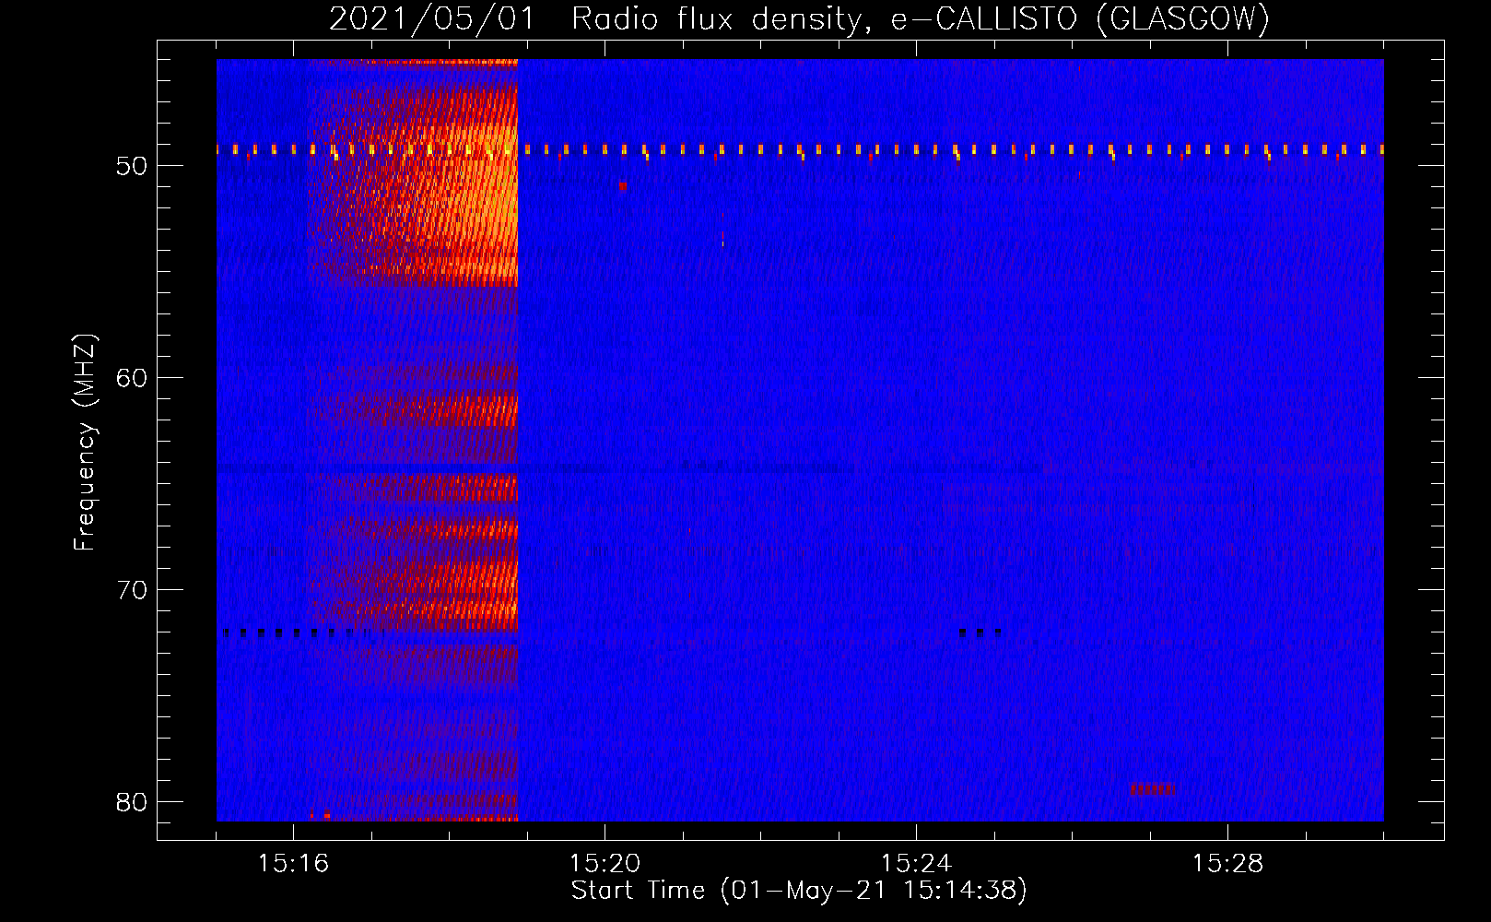
Task: Click the "50" frequency tick label
Action: (132, 166)
